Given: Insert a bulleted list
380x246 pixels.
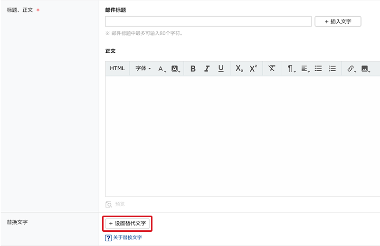Looking at the screenshot, I should pyautogui.click(x=318, y=68).
